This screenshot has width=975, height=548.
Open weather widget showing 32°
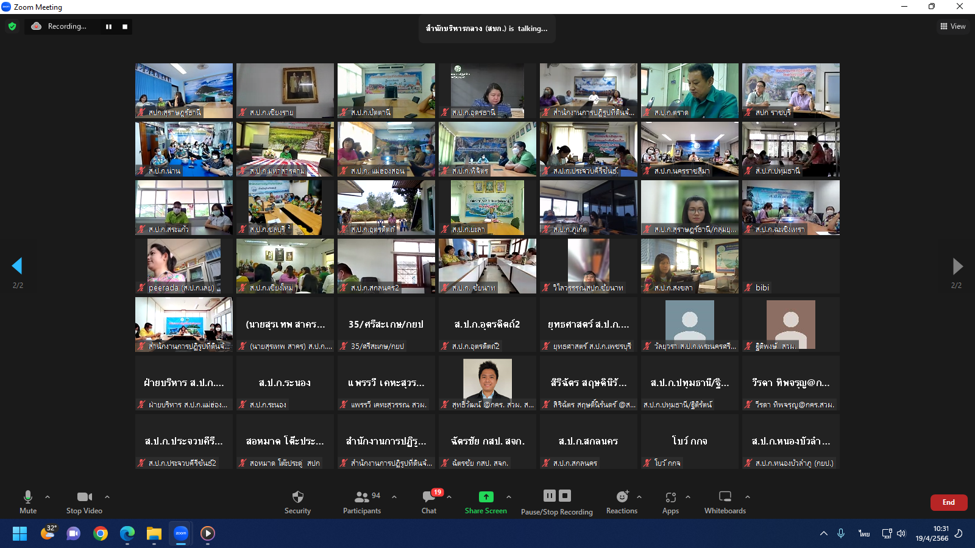[48, 533]
